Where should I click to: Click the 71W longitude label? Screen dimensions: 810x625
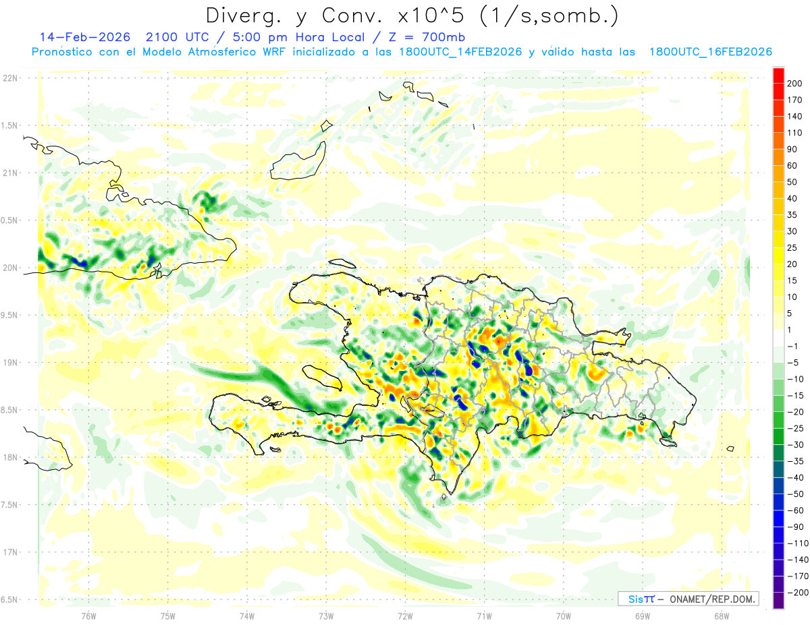484,616
